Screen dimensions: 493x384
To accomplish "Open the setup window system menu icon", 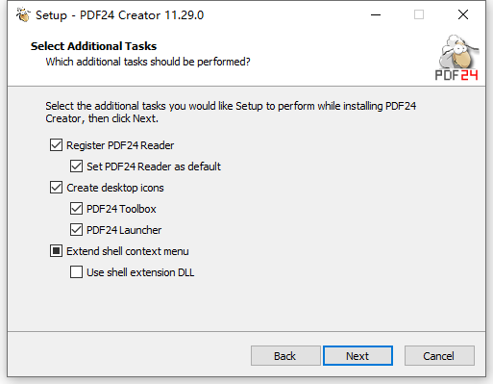I will point(23,14).
